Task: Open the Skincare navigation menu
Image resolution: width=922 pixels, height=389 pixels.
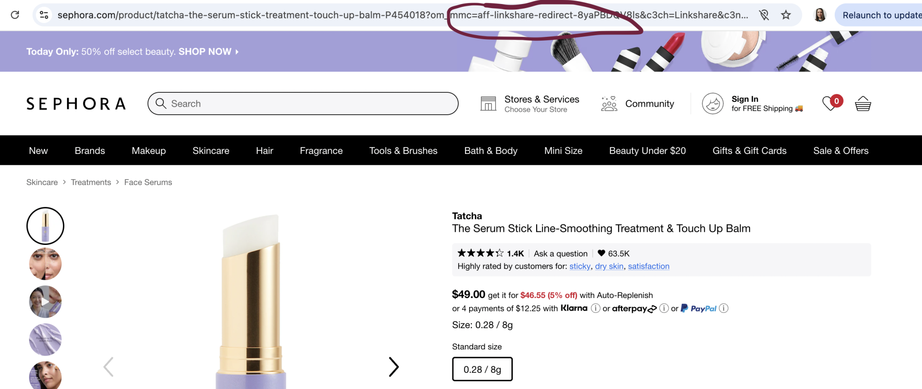Action: [x=211, y=151]
